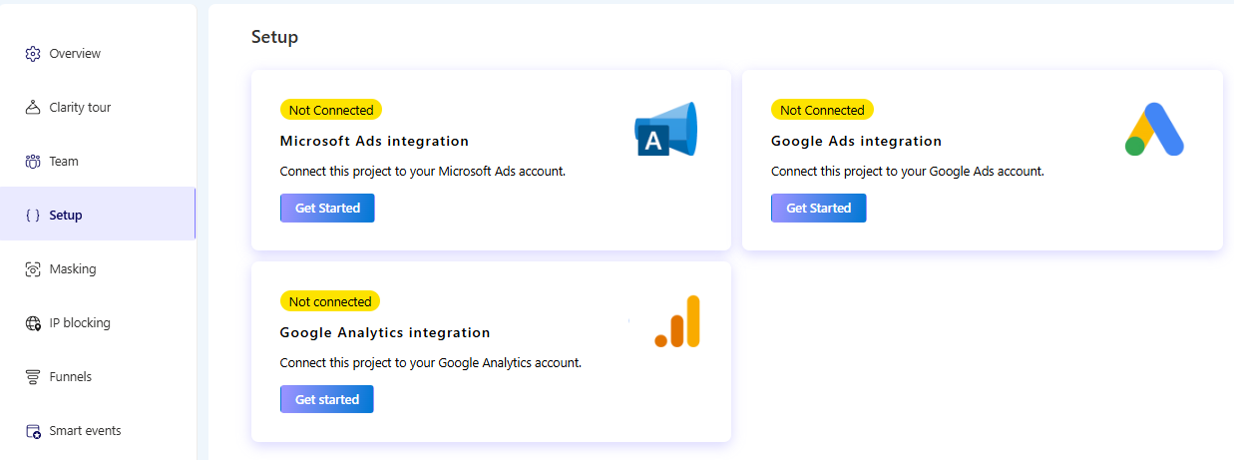Click the Overview gear icon in sidebar
The image size is (1234, 460).
point(32,54)
